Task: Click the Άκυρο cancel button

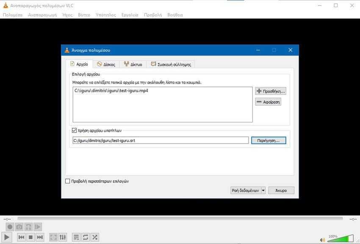Action: tap(281, 190)
